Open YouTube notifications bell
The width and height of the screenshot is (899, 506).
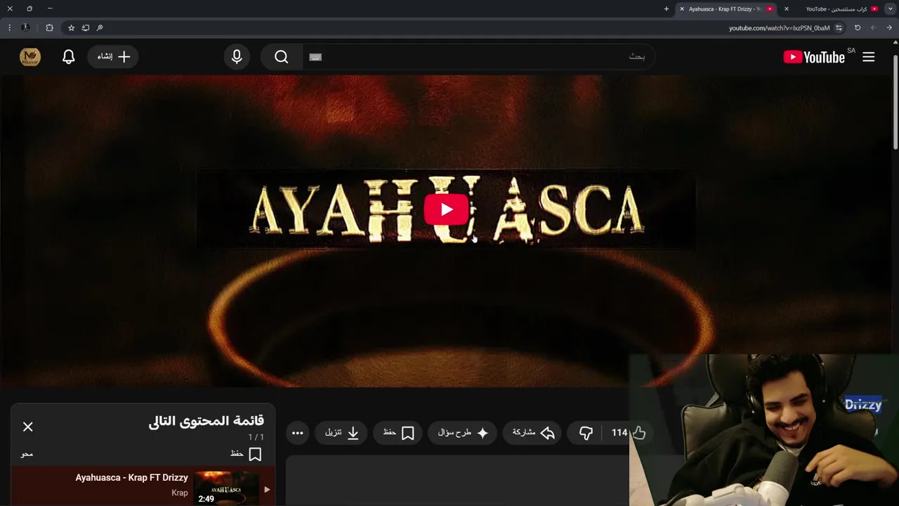tap(68, 57)
